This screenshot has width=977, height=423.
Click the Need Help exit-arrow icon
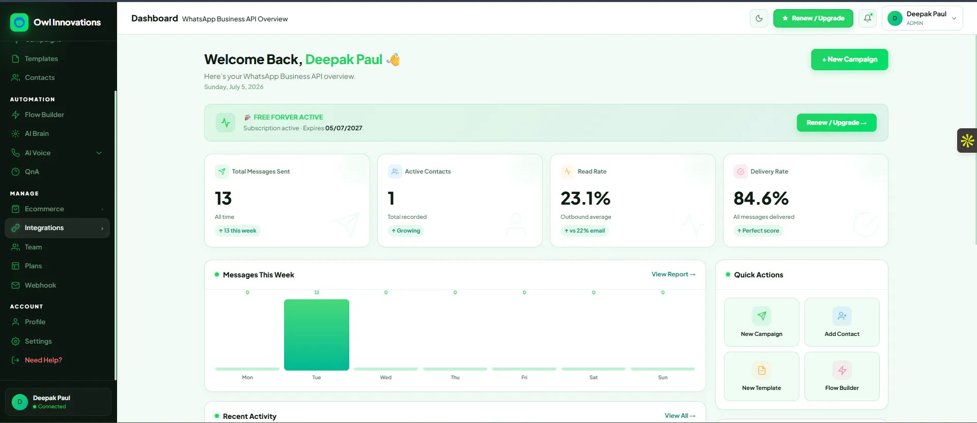point(16,360)
